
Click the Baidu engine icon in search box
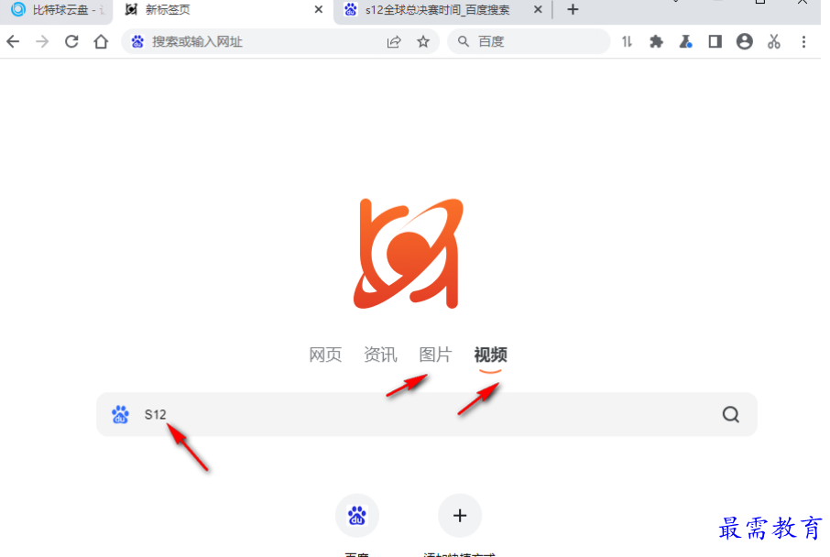click(x=121, y=415)
